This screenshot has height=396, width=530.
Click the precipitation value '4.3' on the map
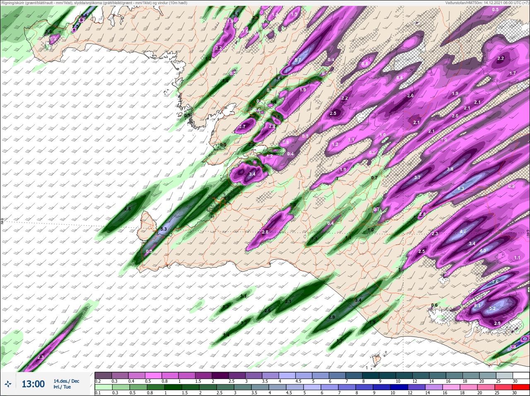[x=483, y=250]
